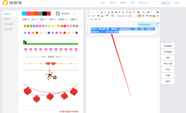The image size is (186, 113).
Task: Toggle italic formatting
Action: click(105, 12)
